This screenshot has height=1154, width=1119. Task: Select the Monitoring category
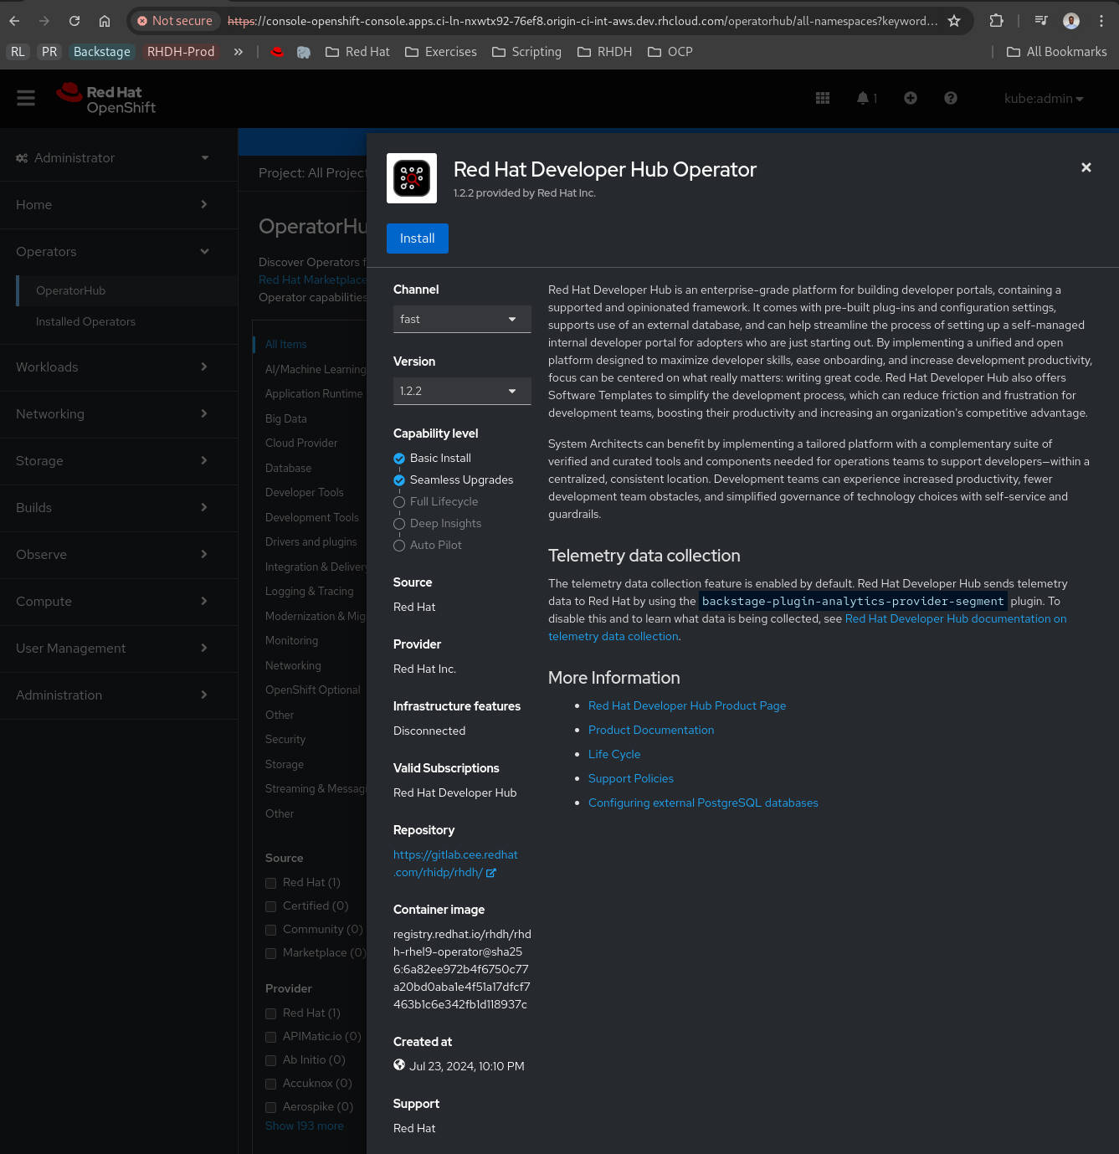click(x=292, y=641)
